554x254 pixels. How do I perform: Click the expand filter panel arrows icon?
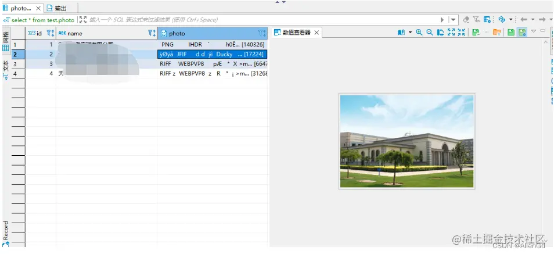[83, 20]
